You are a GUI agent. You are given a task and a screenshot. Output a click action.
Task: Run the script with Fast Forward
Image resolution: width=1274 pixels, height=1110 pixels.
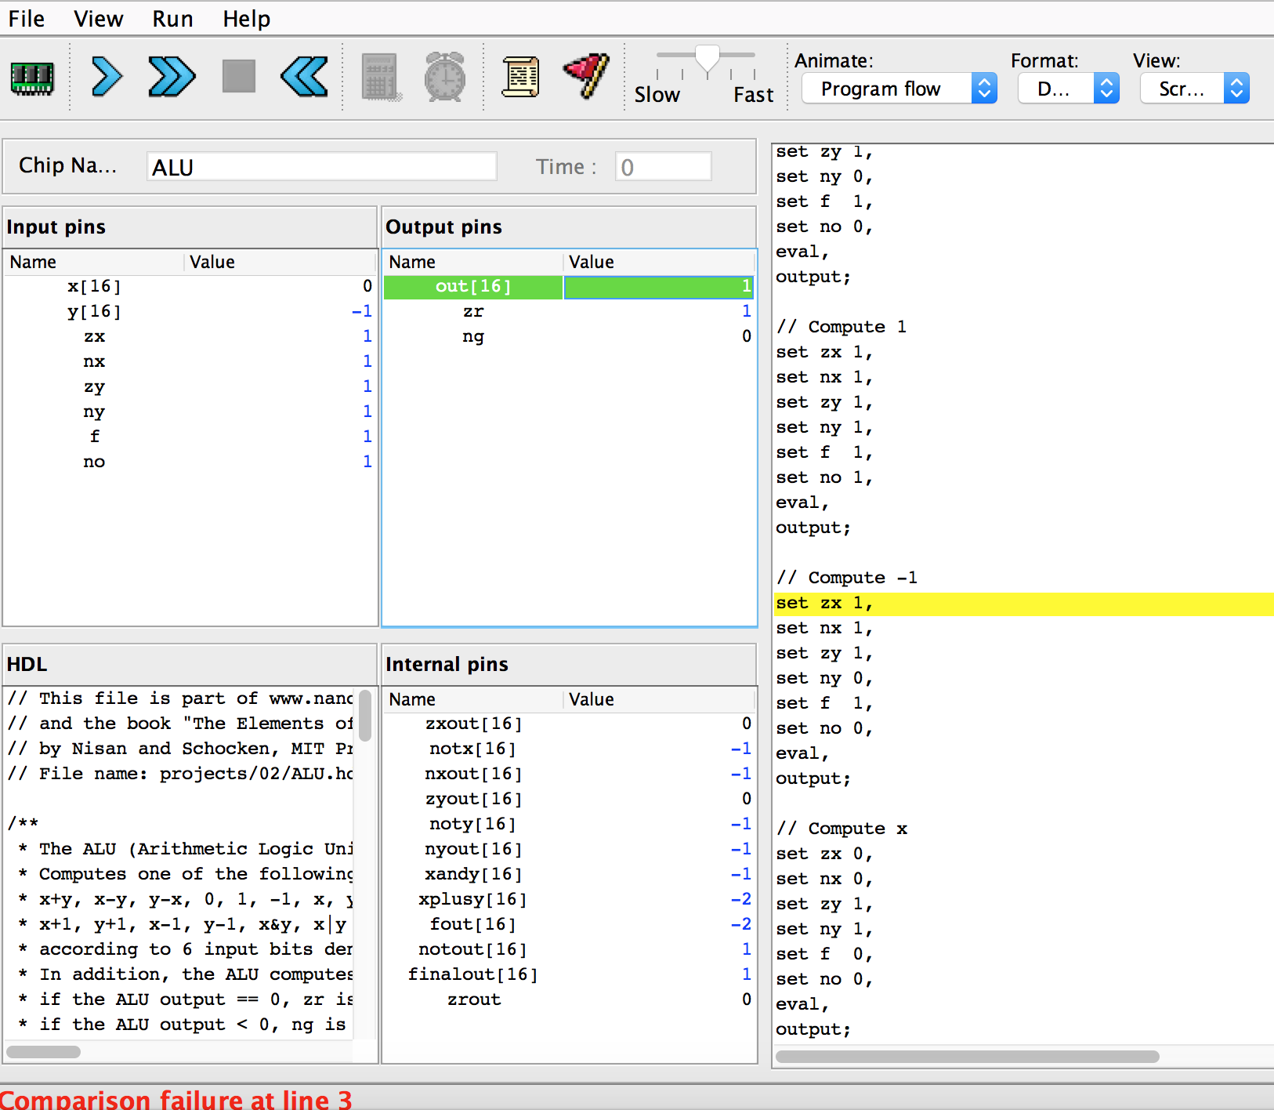172,78
